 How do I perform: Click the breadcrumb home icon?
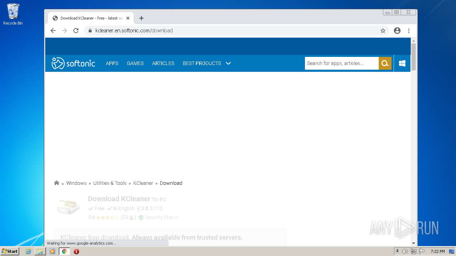click(57, 183)
